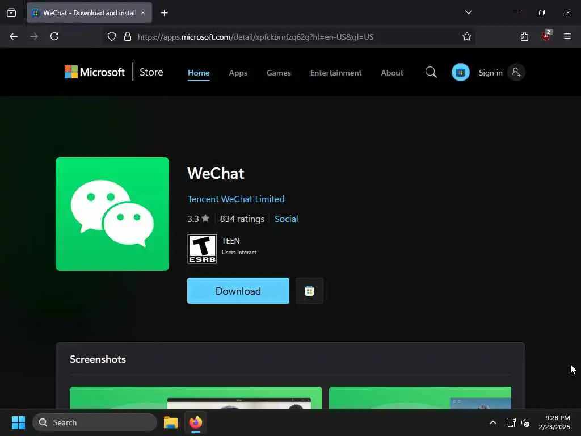The image size is (581, 436).
Task: Open the second WeChat screenshot thumbnail
Action: point(420,397)
